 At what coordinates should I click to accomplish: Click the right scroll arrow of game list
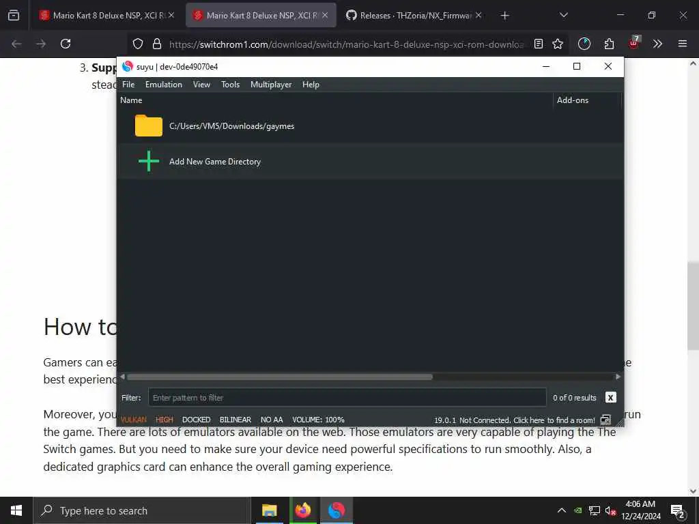click(x=618, y=377)
